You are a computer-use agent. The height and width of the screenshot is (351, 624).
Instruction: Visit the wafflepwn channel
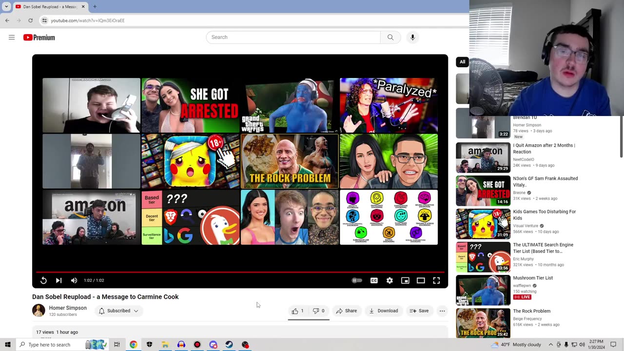522,286
